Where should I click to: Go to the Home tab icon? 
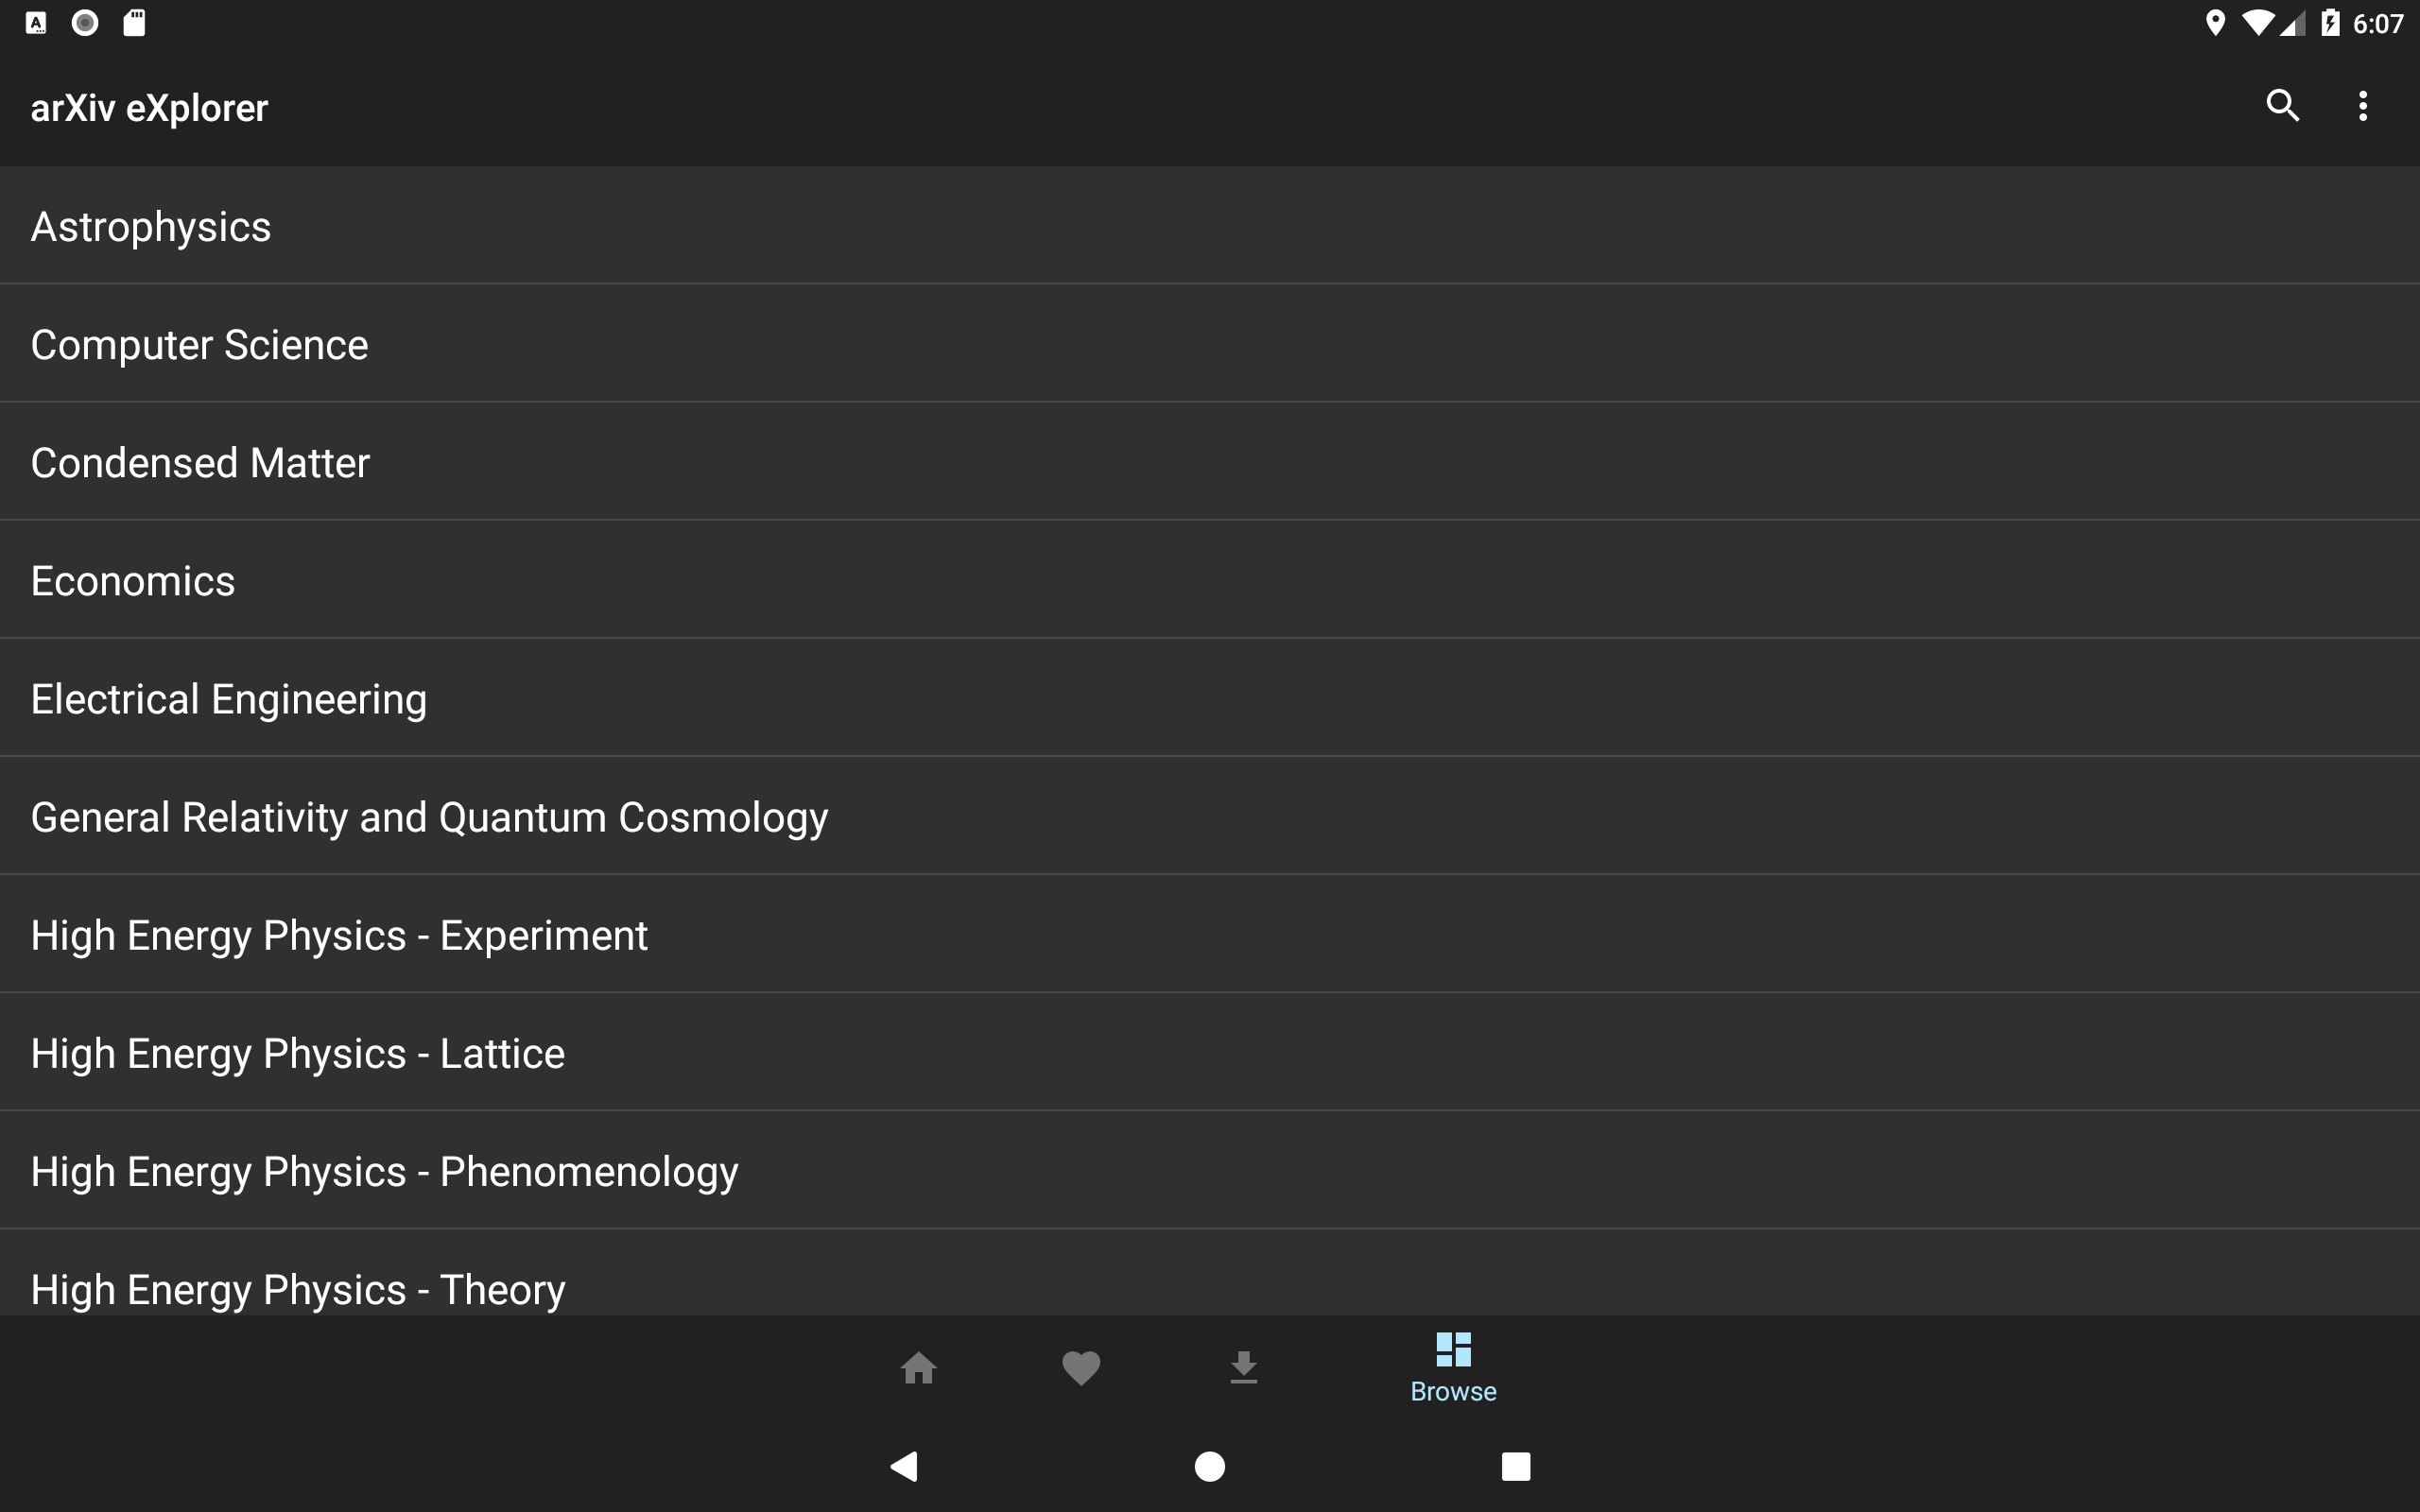pyautogui.click(x=918, y=1367)
